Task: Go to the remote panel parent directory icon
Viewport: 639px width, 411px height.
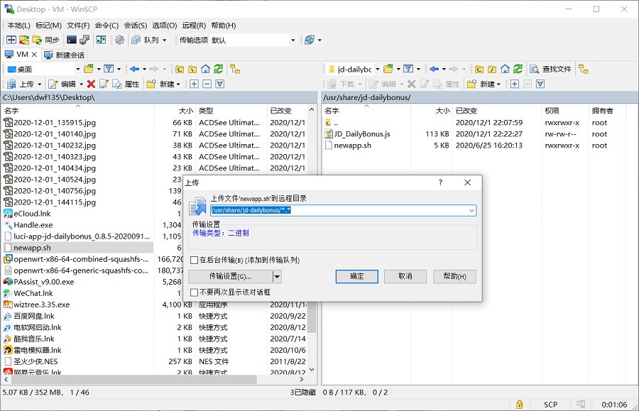Action: pos(479,69)
